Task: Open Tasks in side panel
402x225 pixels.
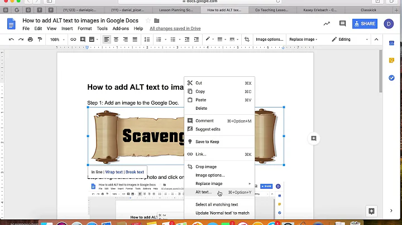Action: coord(391,78)
